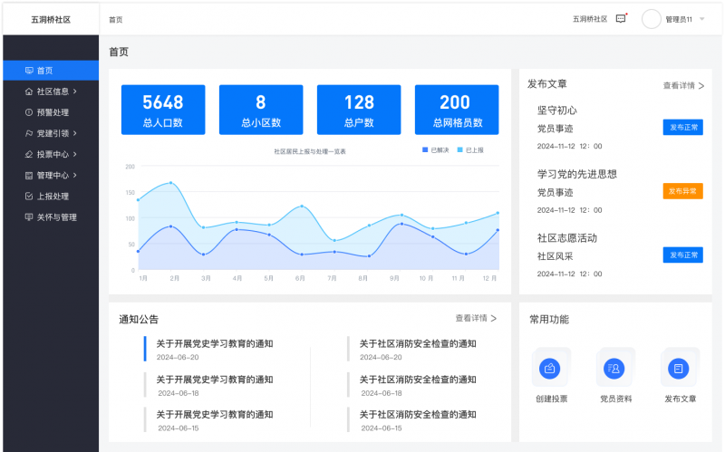Image resolution: width=725 pixels, height=452 pixels.
Task: Click the 预警处理 sidebar icon
Action: 29,112
